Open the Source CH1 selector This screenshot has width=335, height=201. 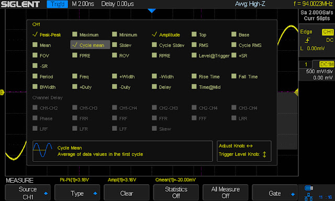coord(28,193)
